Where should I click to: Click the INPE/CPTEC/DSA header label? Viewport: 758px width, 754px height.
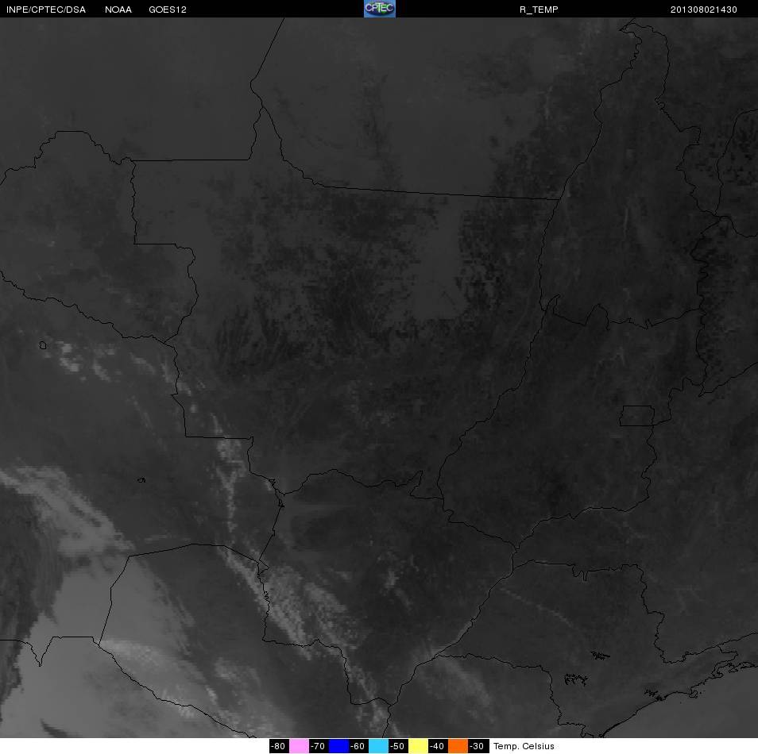(46, 10)
